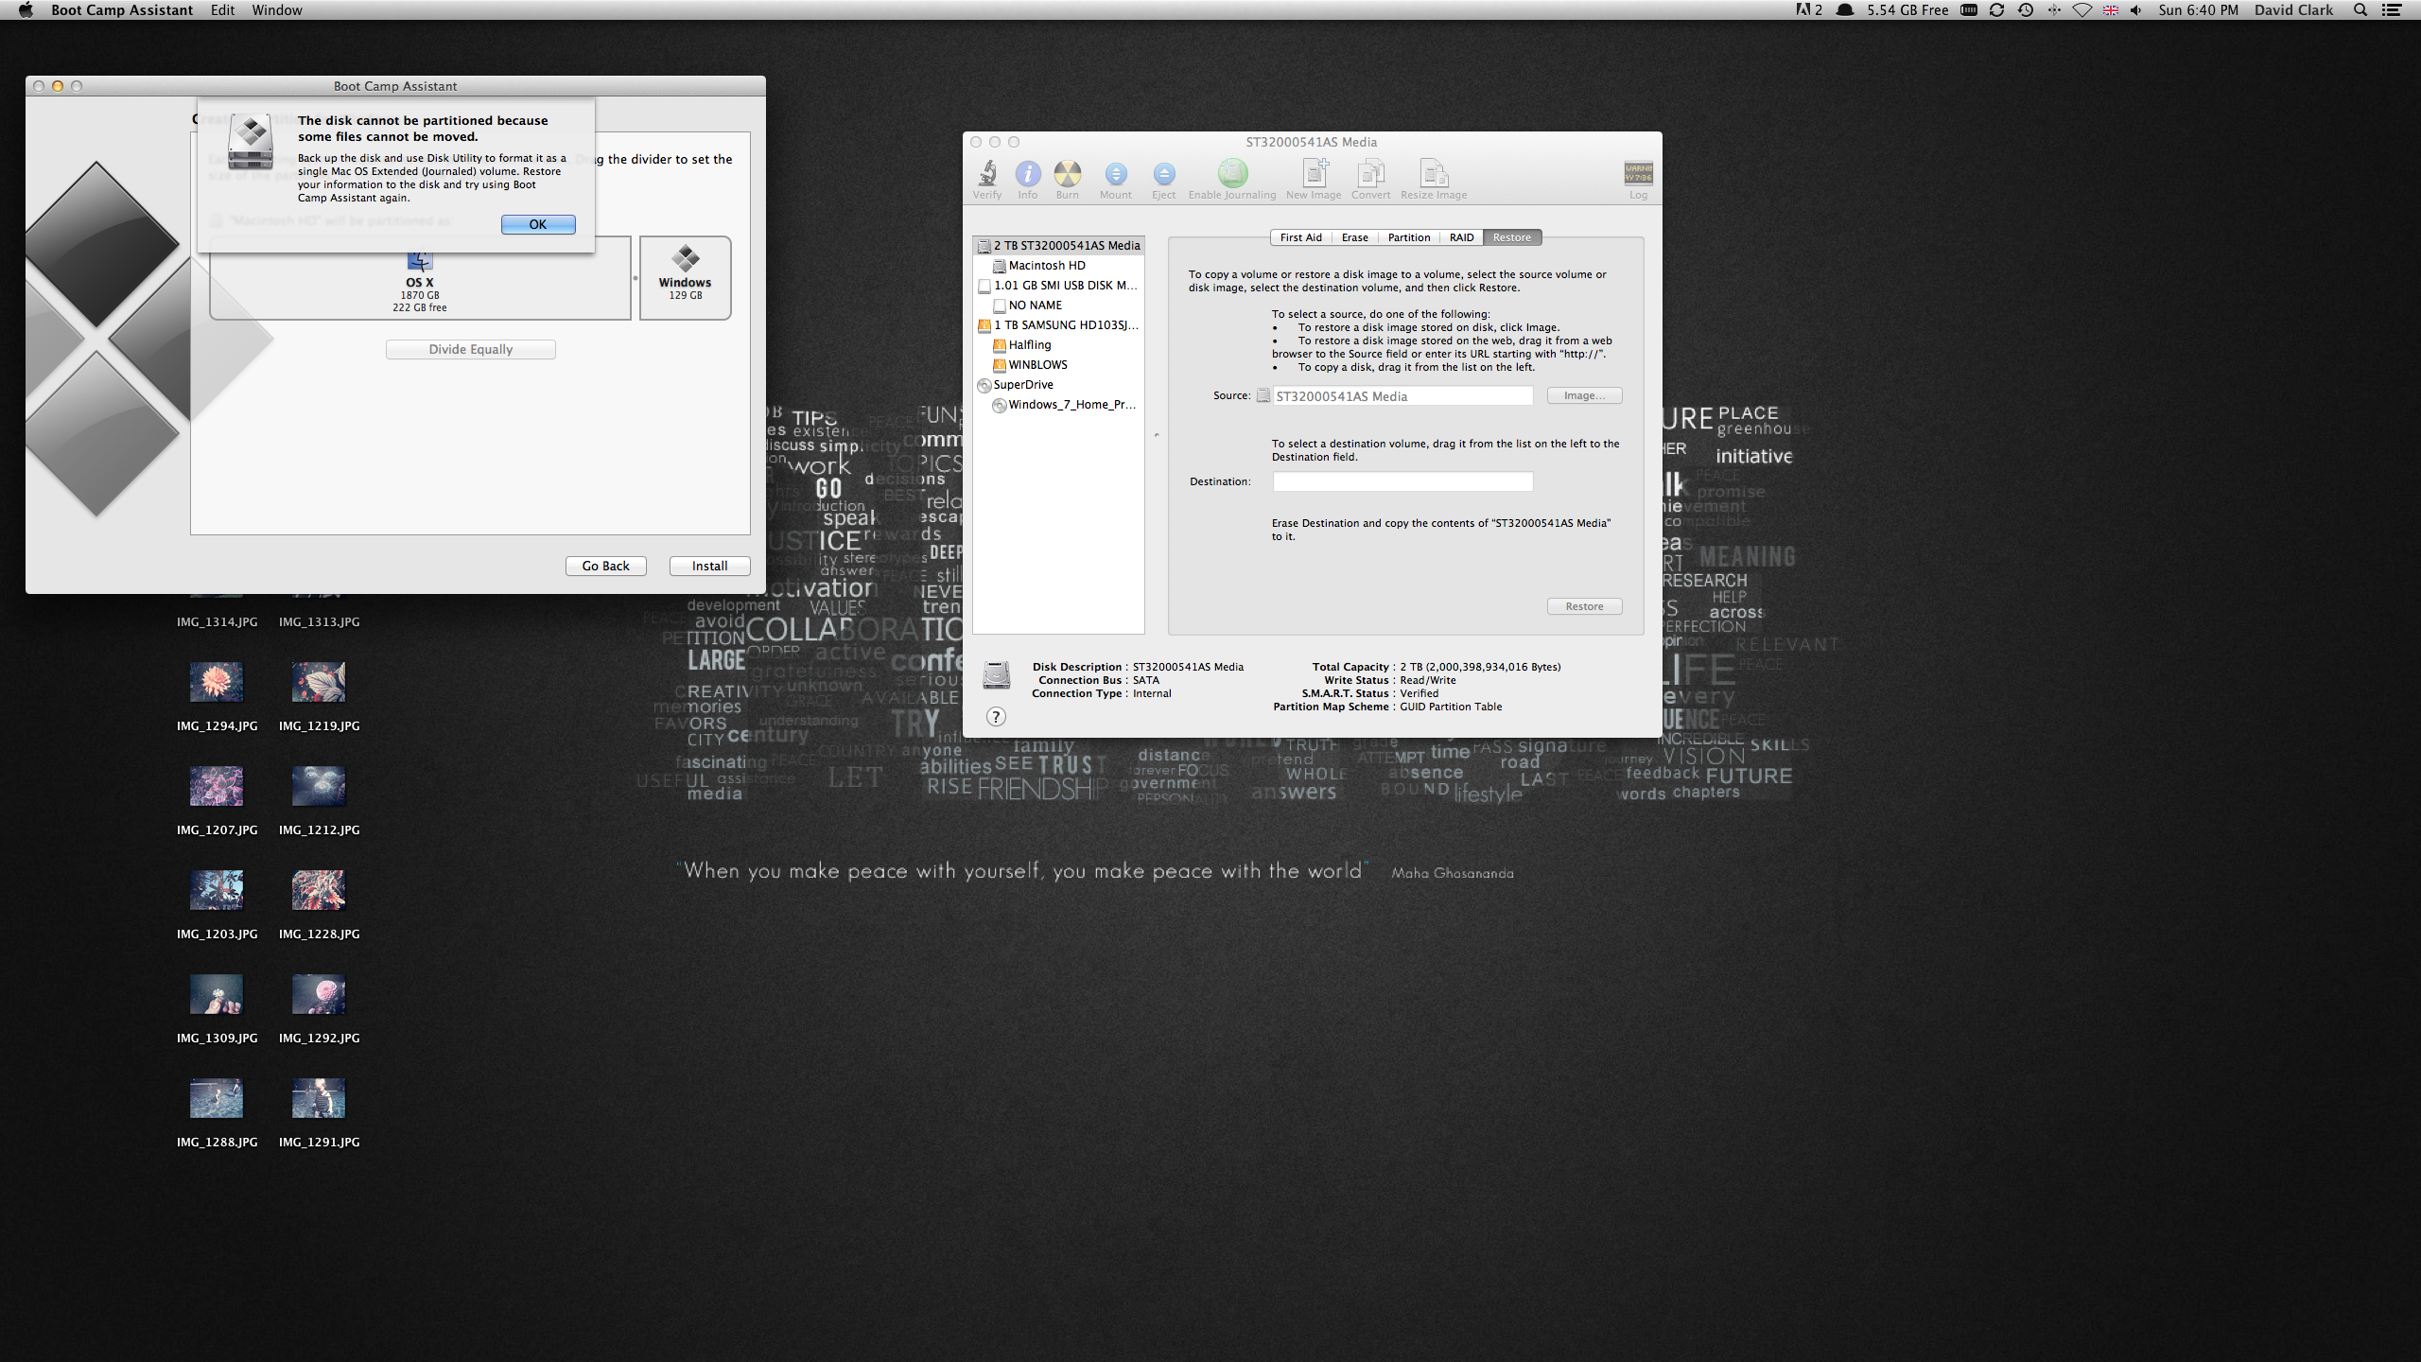The width and height of the screenshot is (2421, 1362).
Task: Select the Windows 129 GB partition box
Action: point(685,278)
